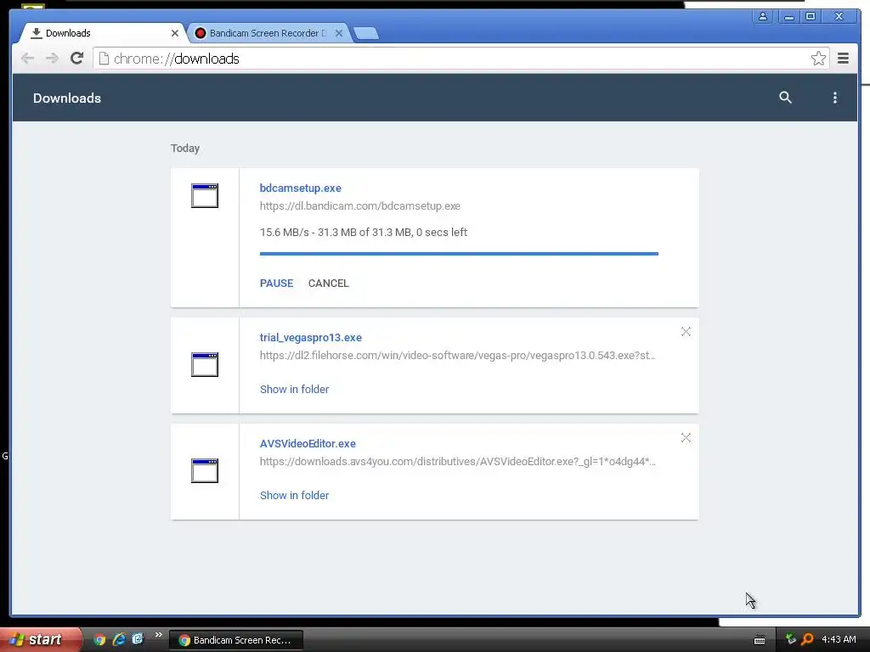The width and height of the screenshot is (870, 652).
Task: Click the Chrome user profile icon
Action: [763, 17]
